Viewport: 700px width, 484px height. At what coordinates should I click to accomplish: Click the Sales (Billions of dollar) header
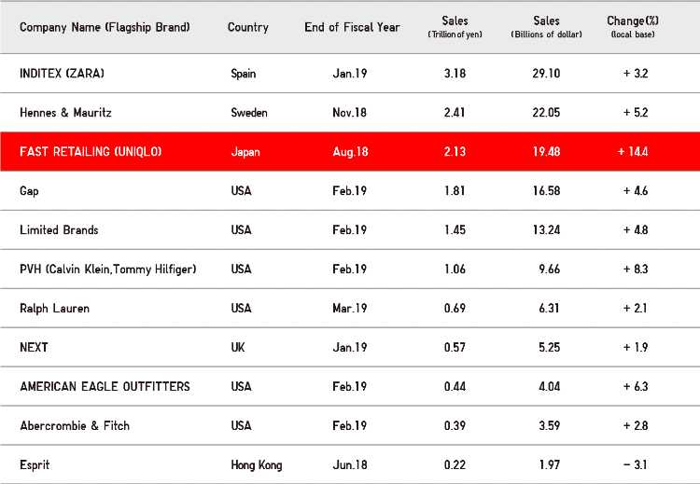546,27
